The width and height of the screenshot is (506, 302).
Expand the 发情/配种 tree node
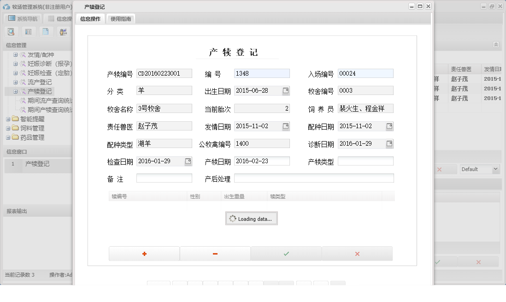[15, 54]
